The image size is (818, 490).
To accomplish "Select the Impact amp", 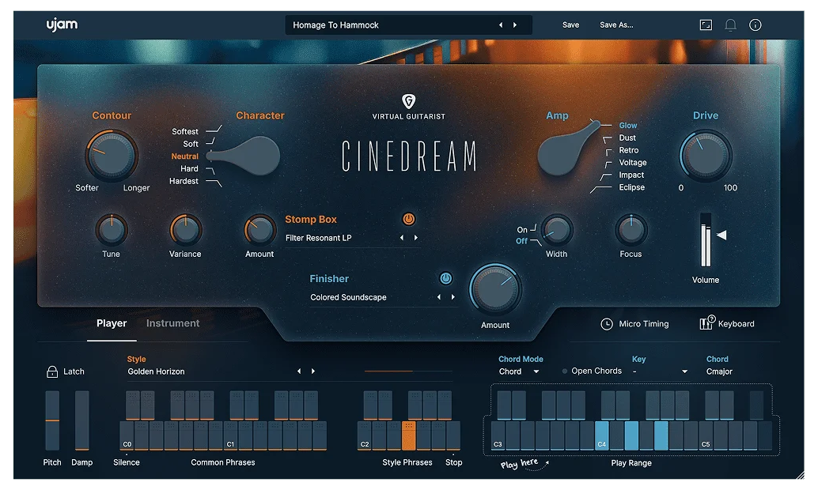I will coord(631,175).
